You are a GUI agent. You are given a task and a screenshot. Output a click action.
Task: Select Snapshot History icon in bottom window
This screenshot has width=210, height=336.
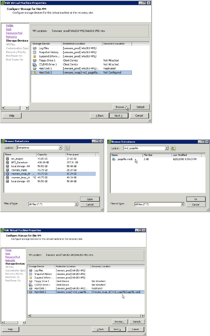pos(31,274)
